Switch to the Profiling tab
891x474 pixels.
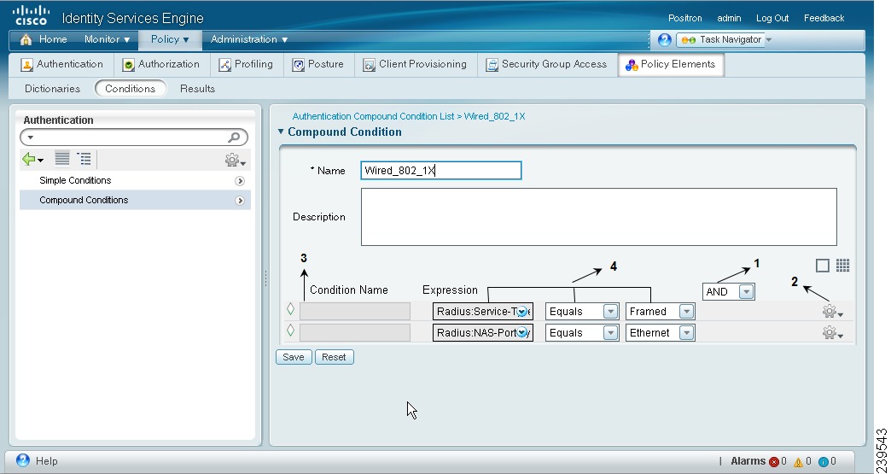click(246, 64)
